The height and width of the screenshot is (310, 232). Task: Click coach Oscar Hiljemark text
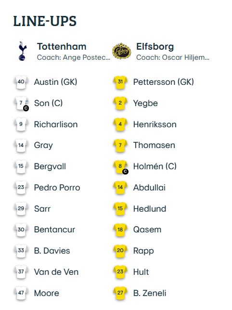(173, 57)
